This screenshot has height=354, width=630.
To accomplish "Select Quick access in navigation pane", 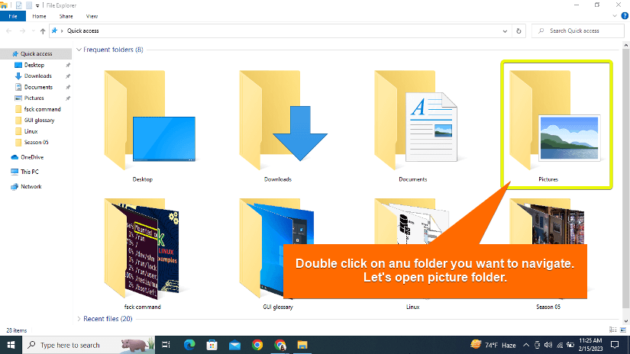I will pyautogui.click(x=36, y=53).
